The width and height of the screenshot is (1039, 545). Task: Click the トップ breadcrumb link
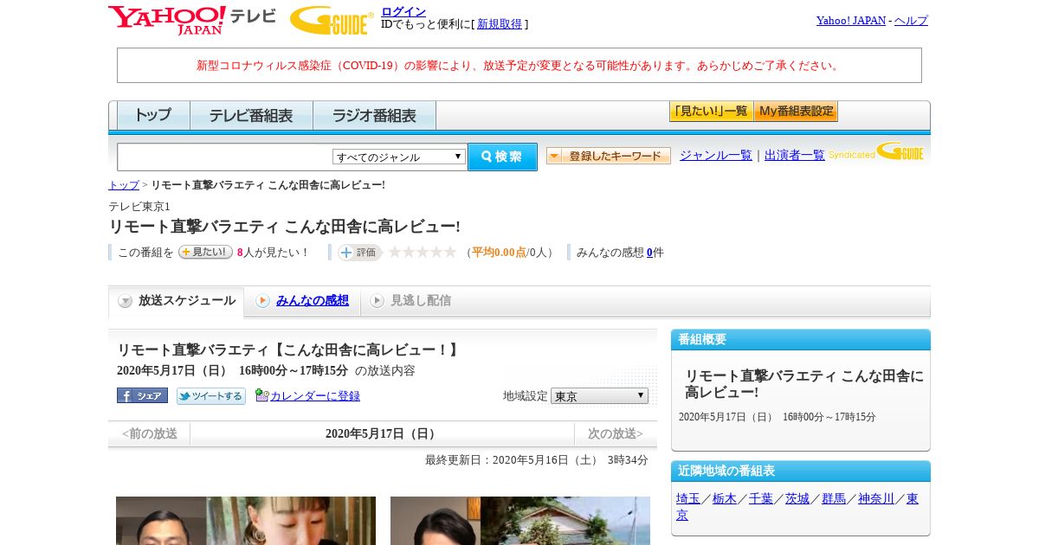coord(124,185)
